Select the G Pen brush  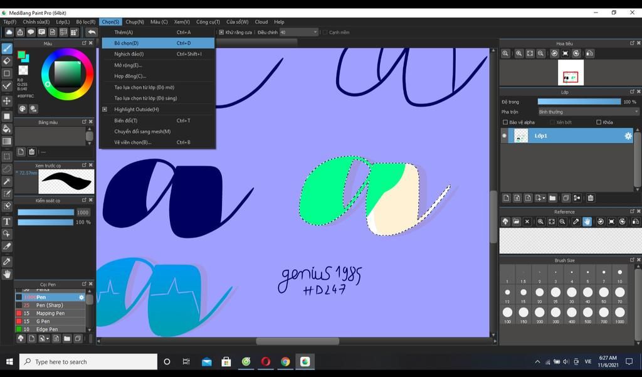(50, 321)
